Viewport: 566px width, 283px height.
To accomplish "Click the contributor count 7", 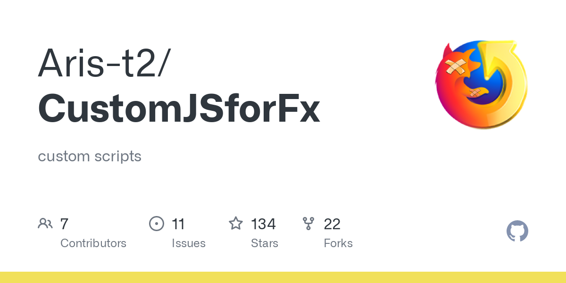I will pyautogui.click(x=64, y=224).
